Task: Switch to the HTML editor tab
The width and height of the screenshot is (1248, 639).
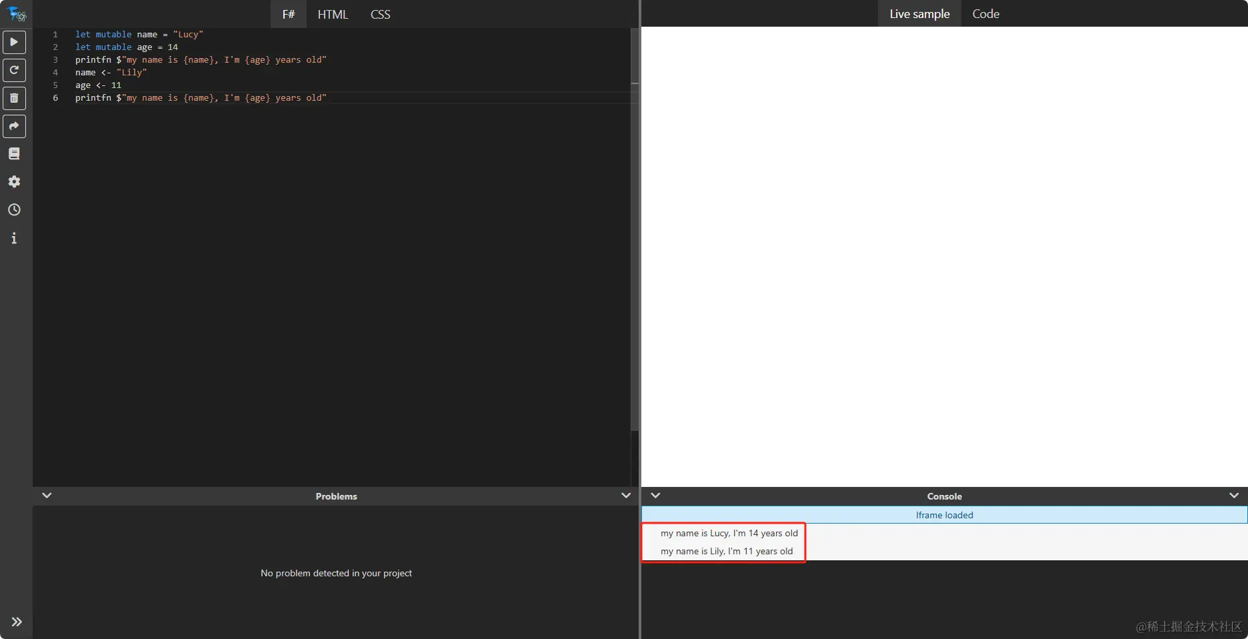Action: point(333,14)
